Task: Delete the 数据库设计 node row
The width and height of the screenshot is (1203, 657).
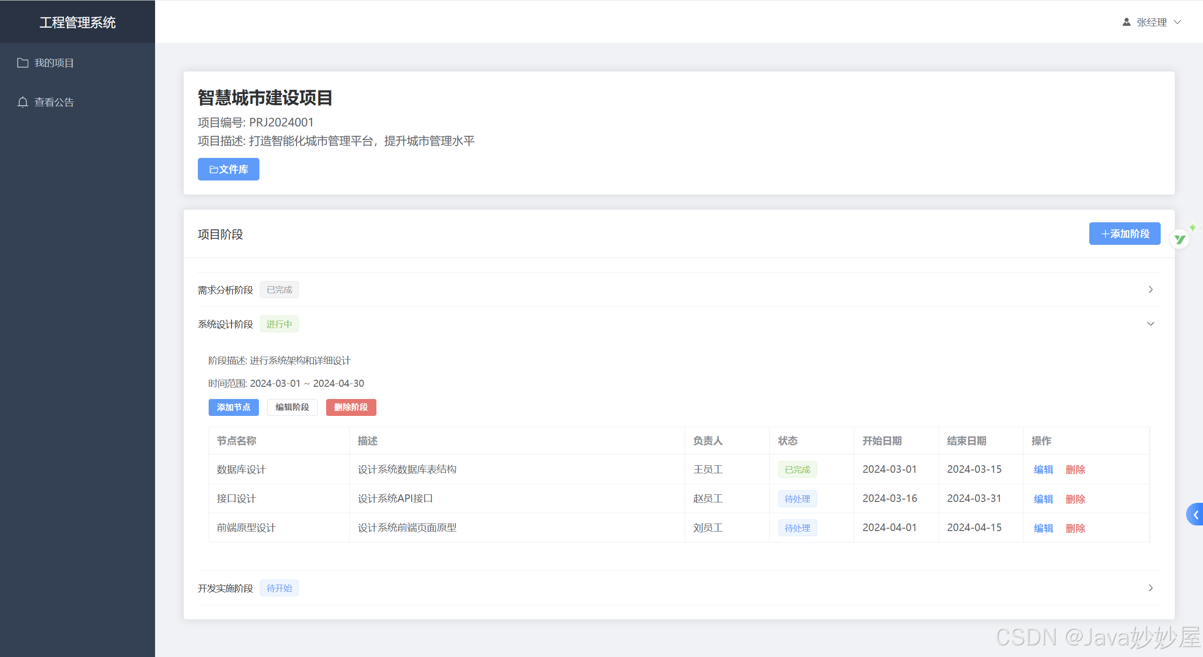Action: point(1075,469)
